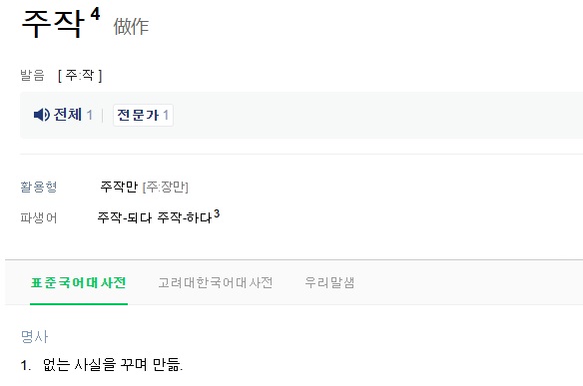Click the superscript 4 on the headword
583x386 pixels.
95,14
